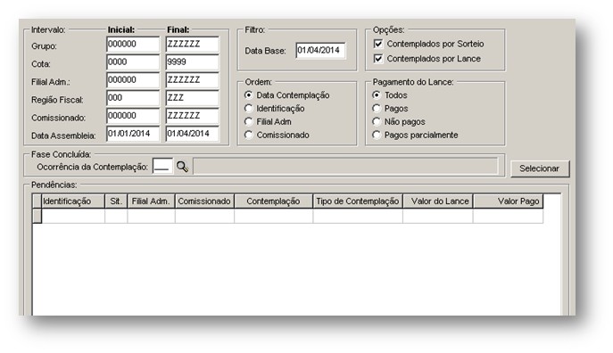
Task: Focus Data Assembleia final date 01/04/2014
Action: point(193,134)
